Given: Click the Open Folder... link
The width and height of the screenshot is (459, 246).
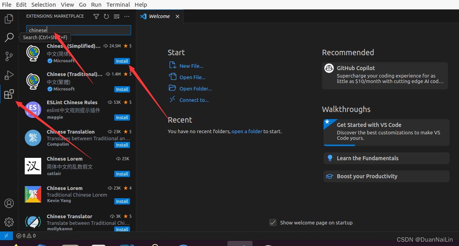Looking at the screenshot, I should click(x=196, y=89).
